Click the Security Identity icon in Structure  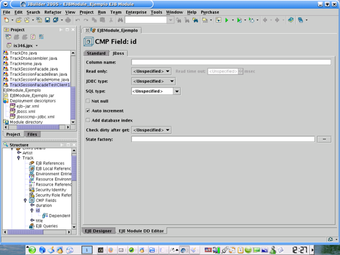tap(32, 190)
